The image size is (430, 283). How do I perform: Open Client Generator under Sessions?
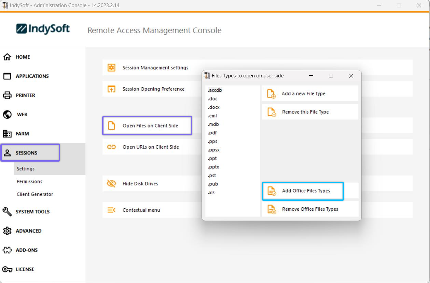tap(35, 194)
